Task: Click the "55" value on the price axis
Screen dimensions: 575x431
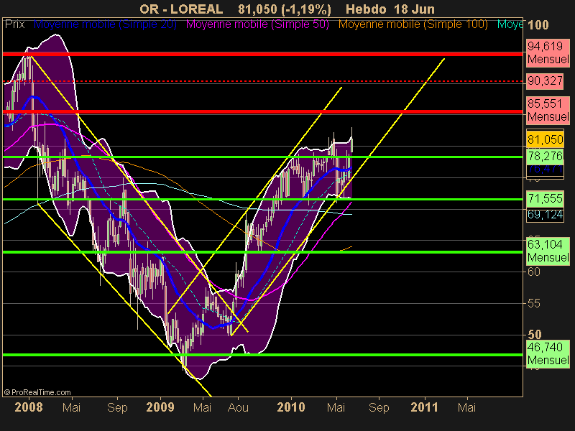Action: coord(534,303)
